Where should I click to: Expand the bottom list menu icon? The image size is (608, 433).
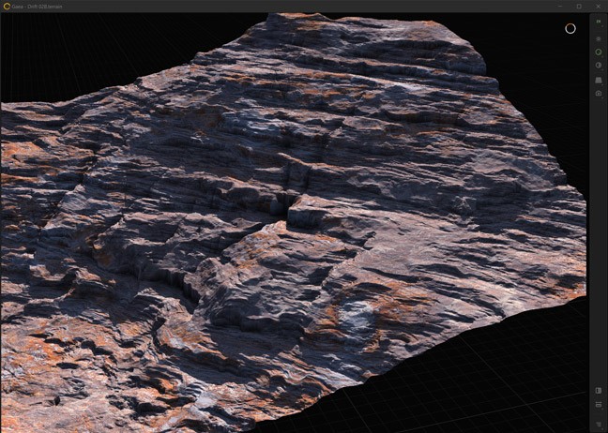coord(599,424)
